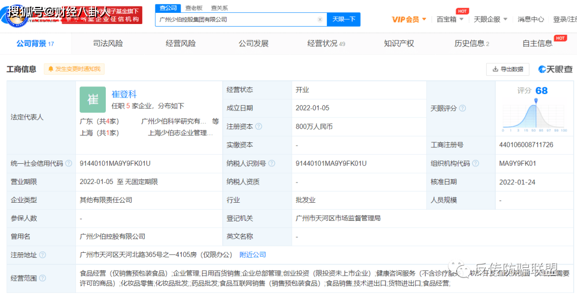Image resolution: width=577 pixels, height=295 pixels.
Task: Open the 知识产权 tab
Action: (399, 44)
